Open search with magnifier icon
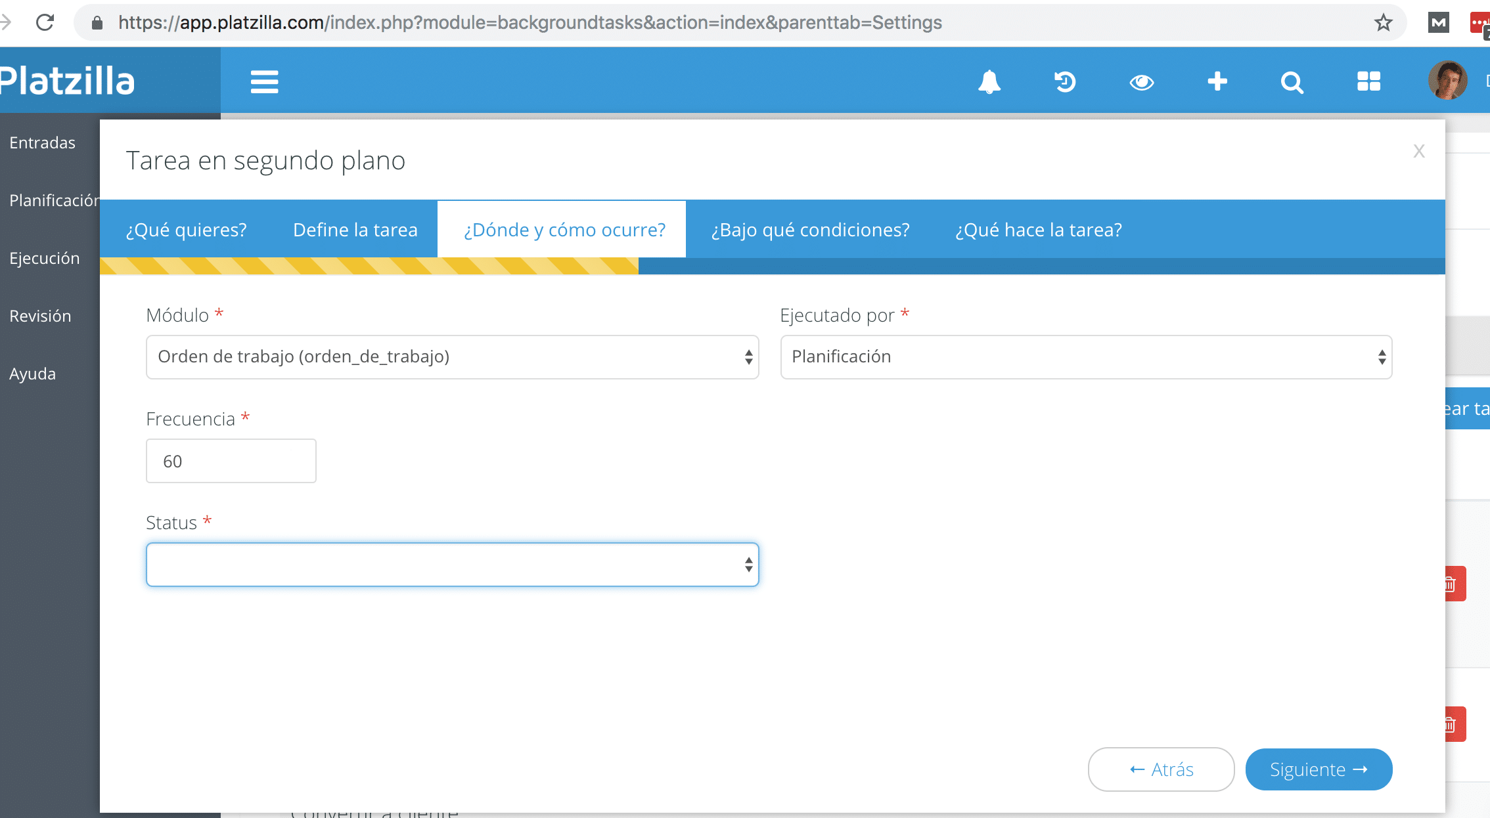 tap(1292, 82)
